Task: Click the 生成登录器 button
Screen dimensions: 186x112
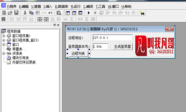Action: pyautogui.click(x=122, y=47)
